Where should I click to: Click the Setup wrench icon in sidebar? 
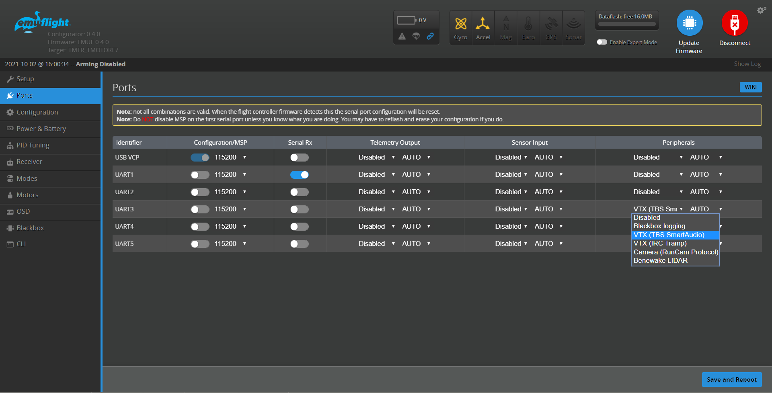10,79
